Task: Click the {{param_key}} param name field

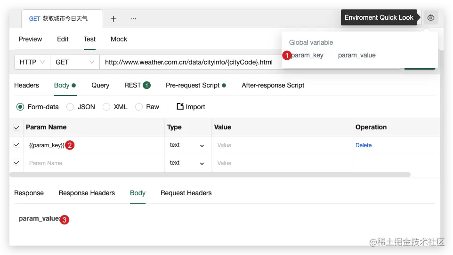Action: coord(94,145)
